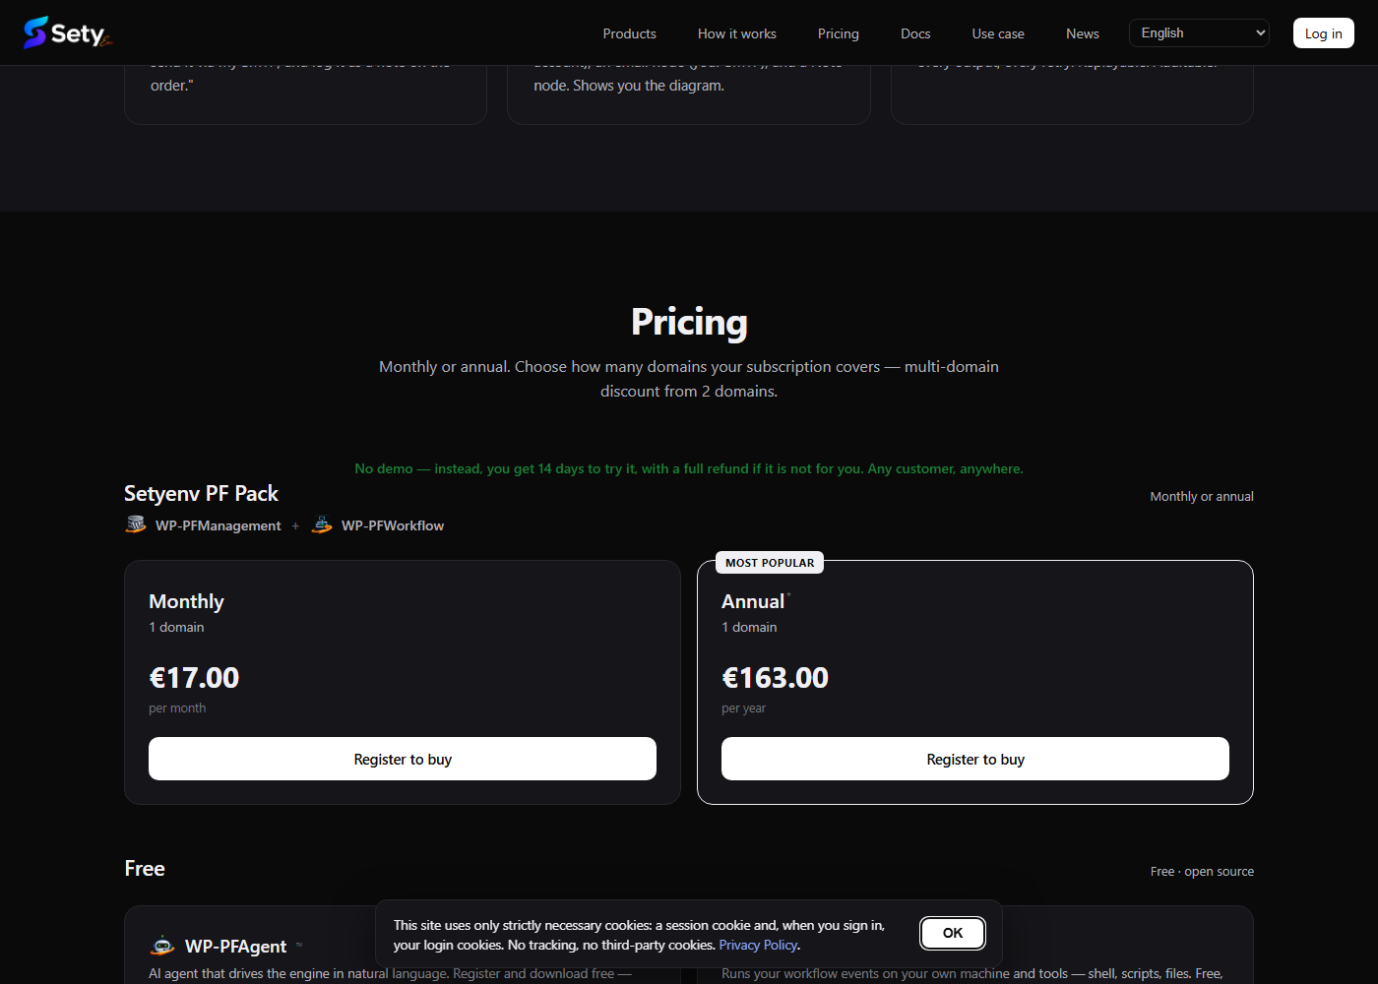Click the €17.00 monthly price
Screen dimensions: 1378x984
194,678
